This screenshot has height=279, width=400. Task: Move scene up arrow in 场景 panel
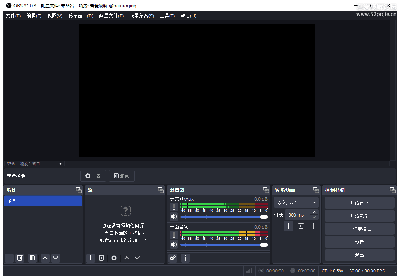(45, 258)
